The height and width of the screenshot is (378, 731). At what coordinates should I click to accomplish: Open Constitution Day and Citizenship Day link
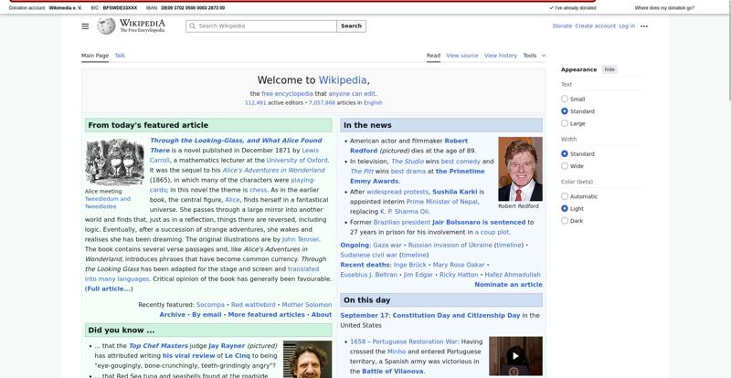click(456, 316)
